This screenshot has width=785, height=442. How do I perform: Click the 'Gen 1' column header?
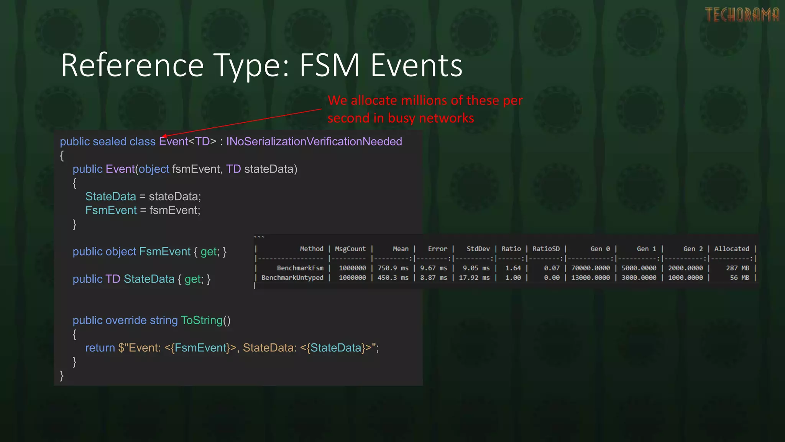[647, 249]
